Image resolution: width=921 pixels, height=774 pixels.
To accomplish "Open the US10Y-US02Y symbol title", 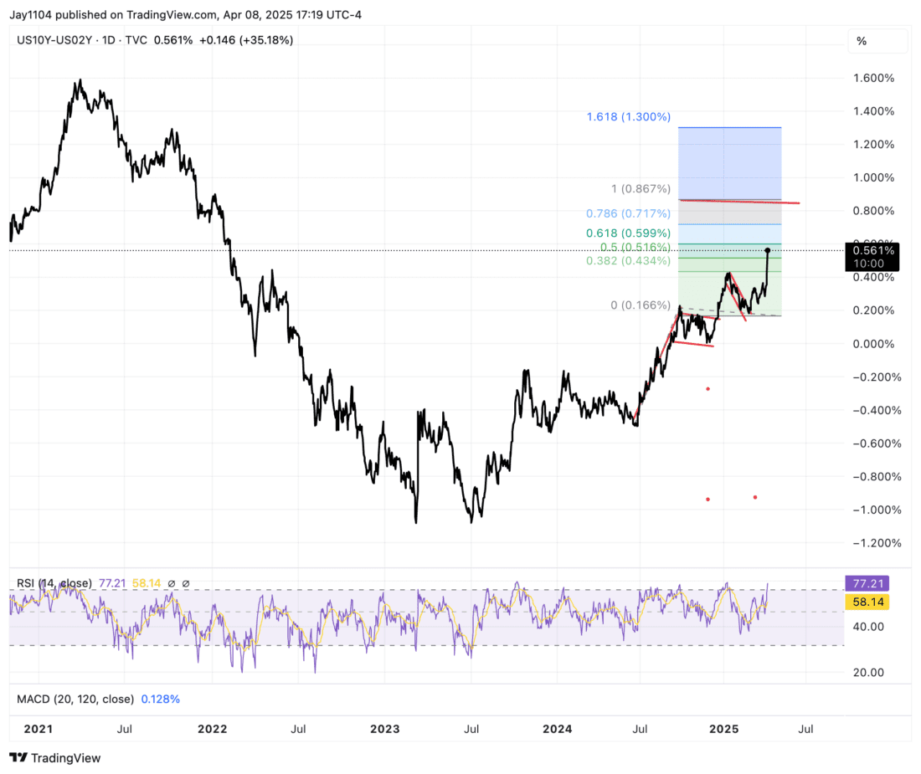I will click(54, 40).
